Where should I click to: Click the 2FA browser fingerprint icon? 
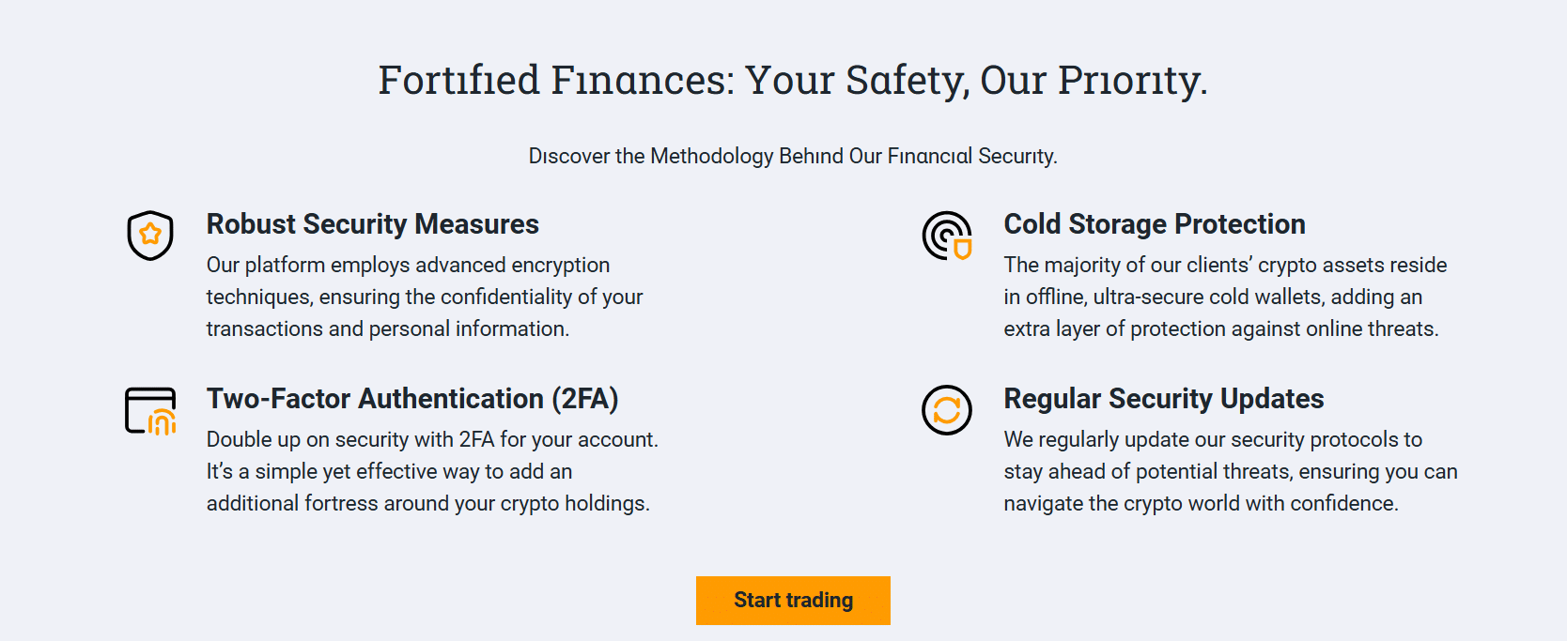150,411
